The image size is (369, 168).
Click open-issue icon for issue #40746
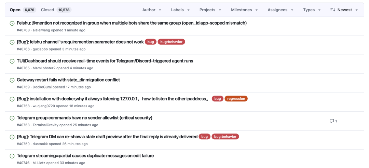pos(12,156)
